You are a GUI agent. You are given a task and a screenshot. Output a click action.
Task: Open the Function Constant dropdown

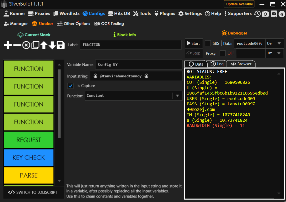[177, 96]
